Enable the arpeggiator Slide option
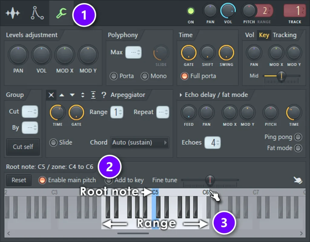The width and height of the screenshot is (310, 242). (x=53, y=142)
